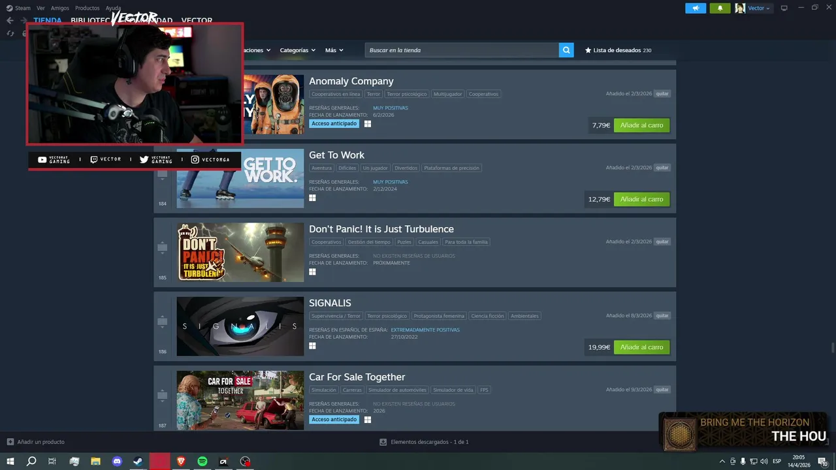Image resolution: width=836 pixels, height=470 pixels.
Task: Switch to Big Picture mode monitor icon
Action: (784, 8)
